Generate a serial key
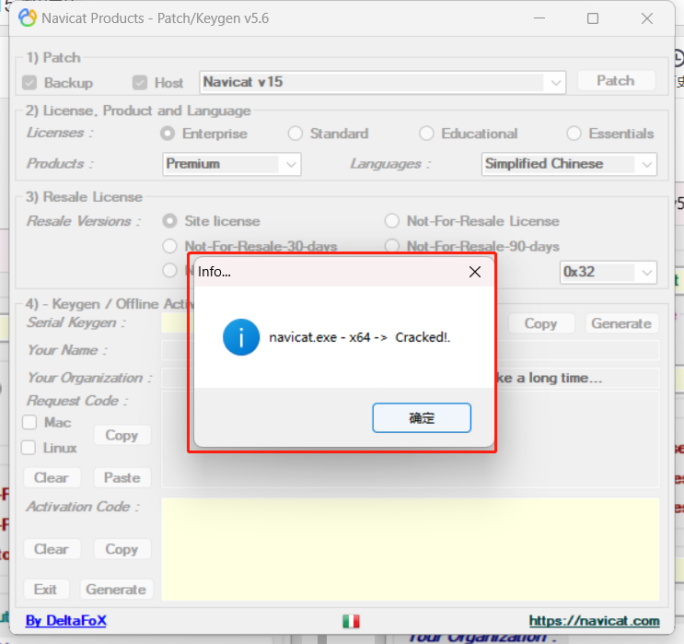684x644 pixels. coord(621,323)
